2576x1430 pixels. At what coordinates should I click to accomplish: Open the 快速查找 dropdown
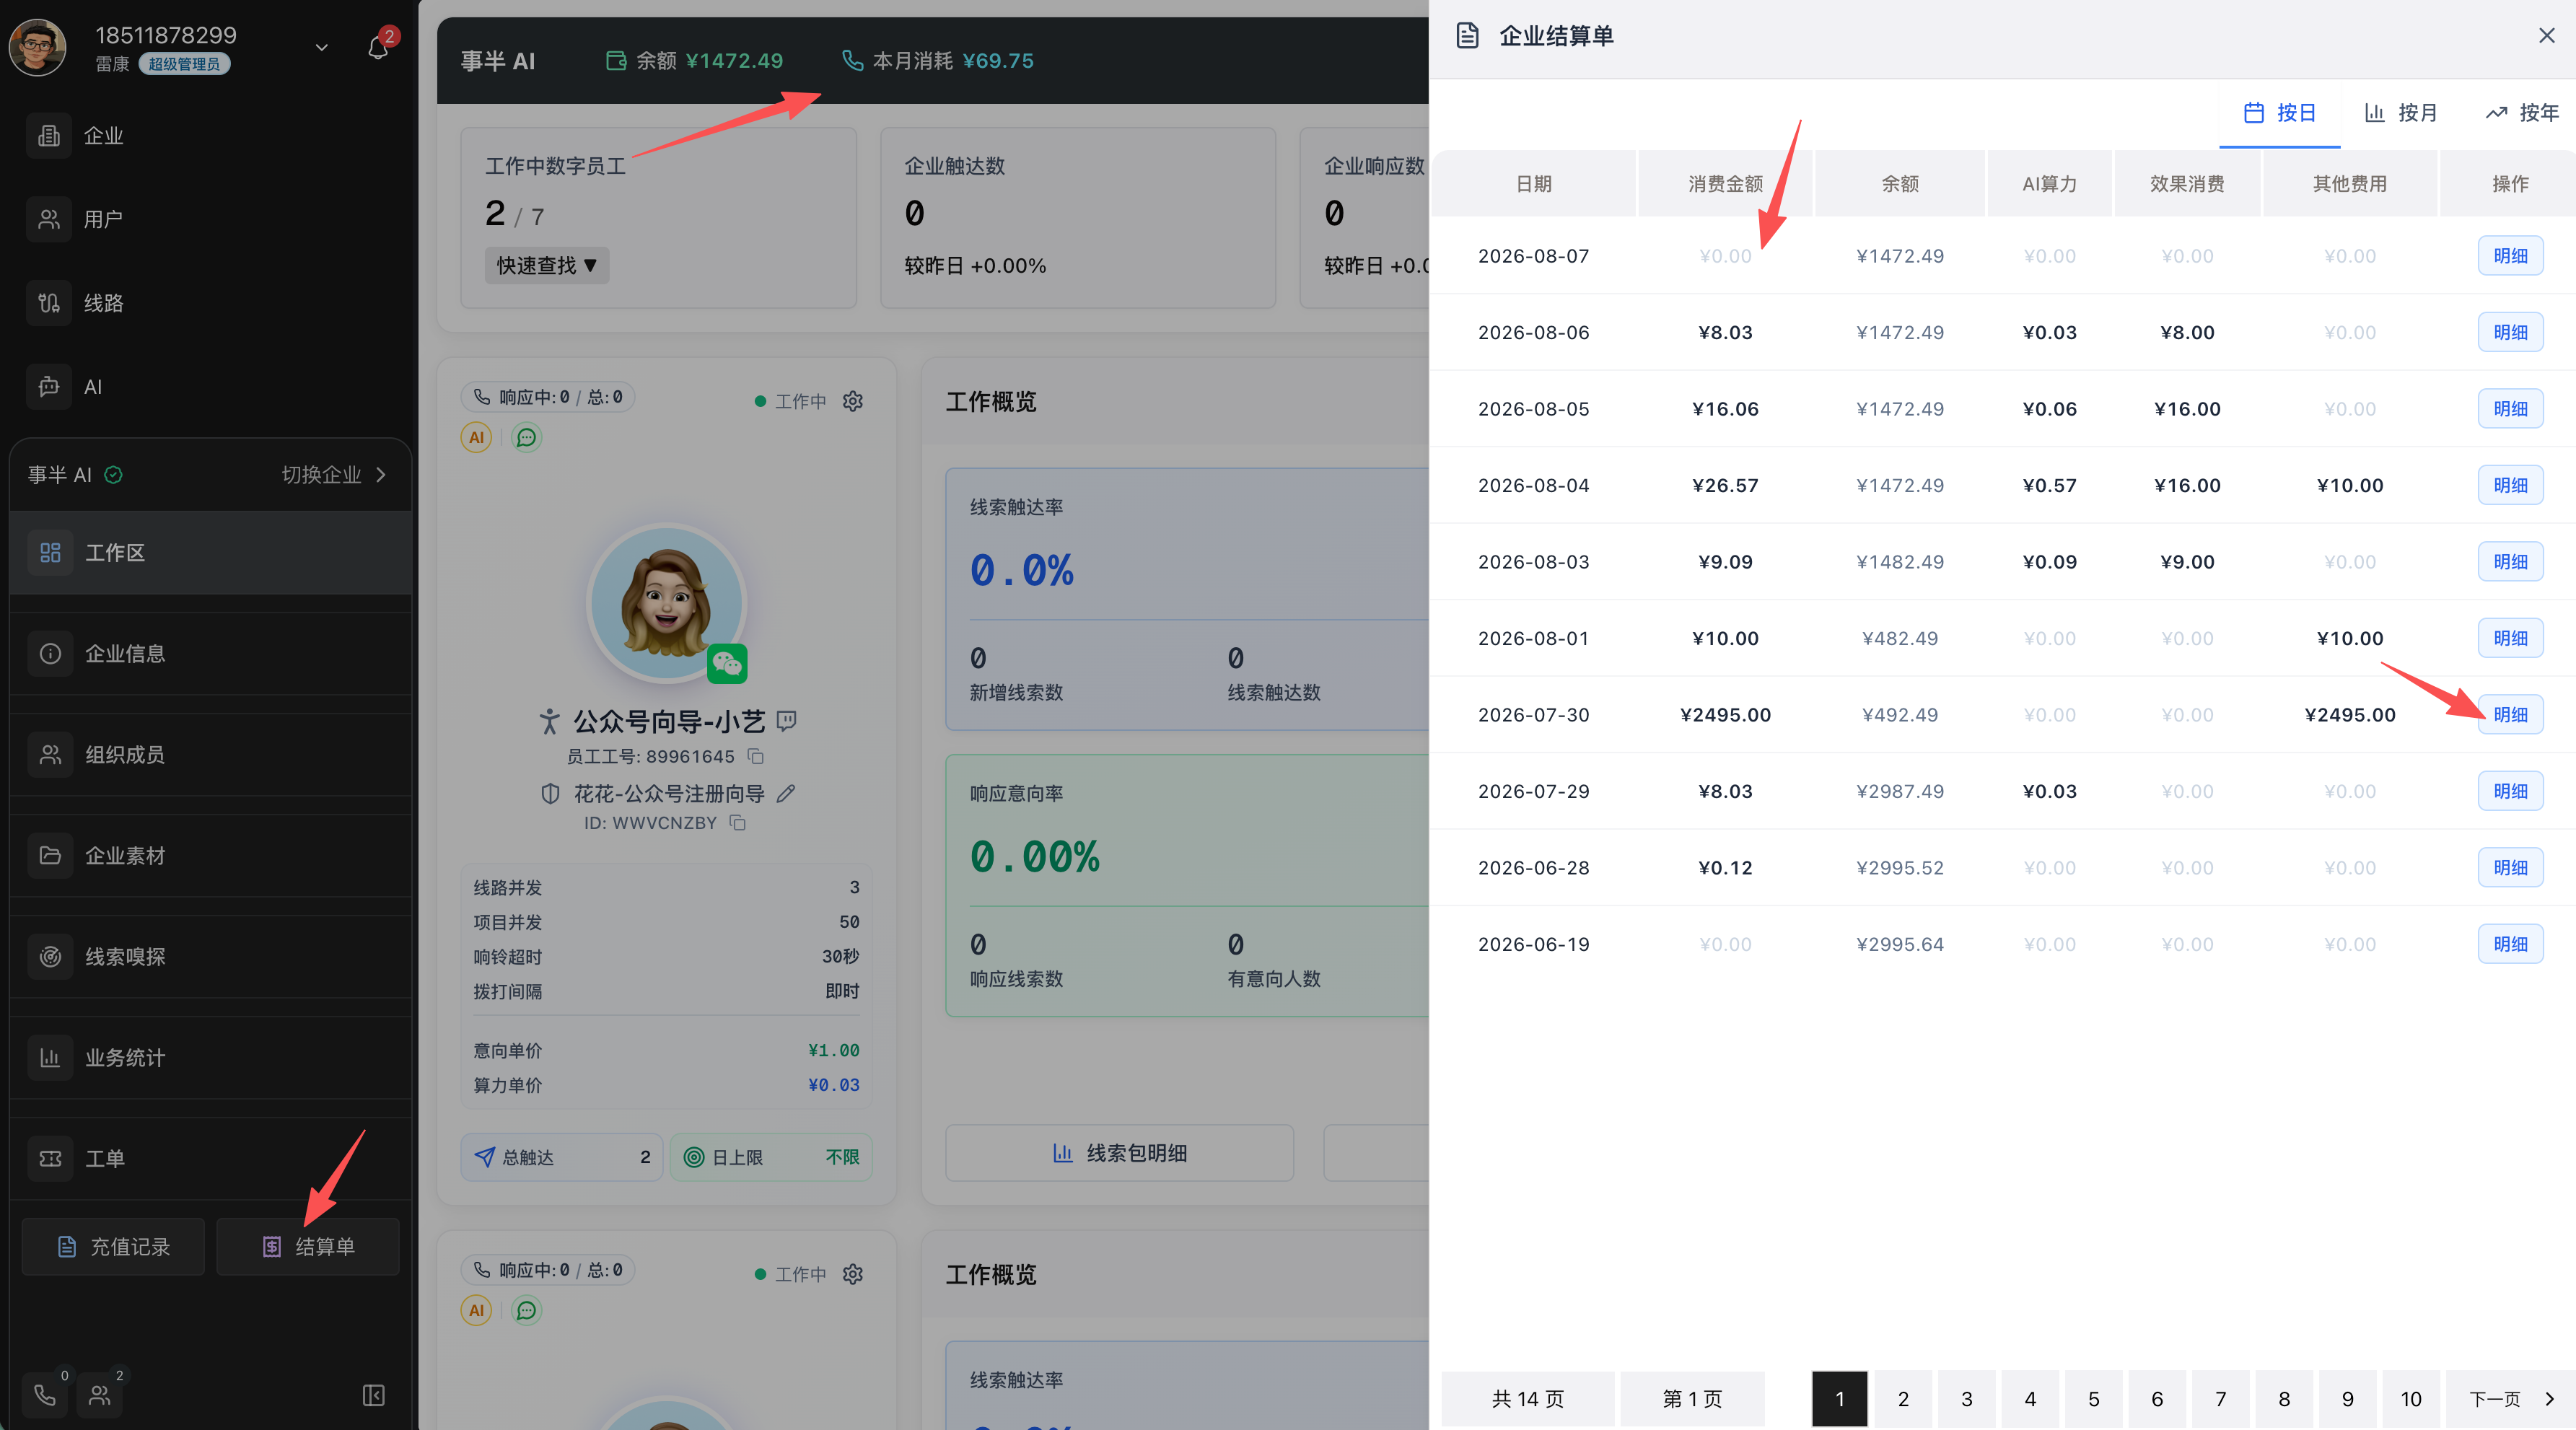[547, 265]
